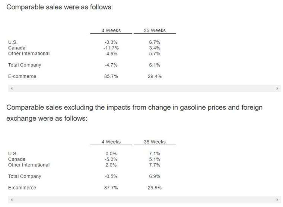Screen dimensions: 283x207
Task: Click the 87.7% E-commerce value
Action: [111, 188]
